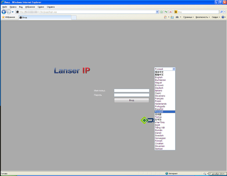This screenshot has height=176, width=227.
Task: Select highlighted Русский list option
Action: [165, 112]
